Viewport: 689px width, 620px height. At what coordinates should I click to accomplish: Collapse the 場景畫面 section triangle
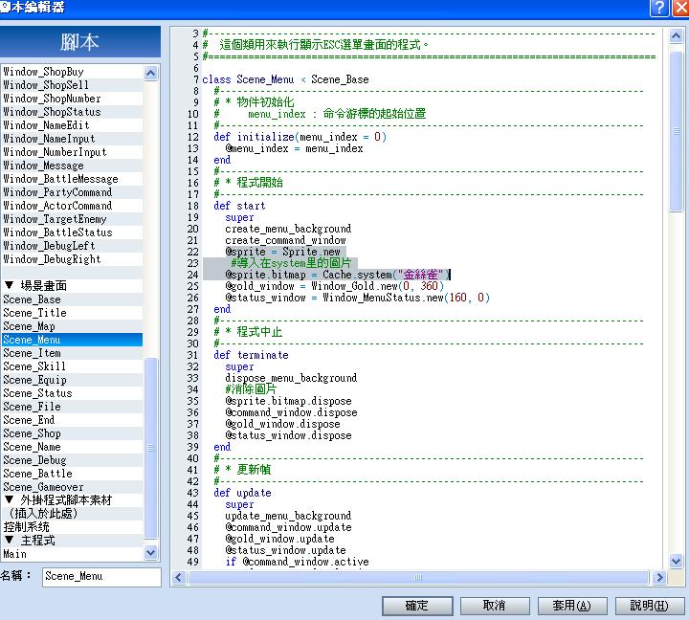(9, 285)
